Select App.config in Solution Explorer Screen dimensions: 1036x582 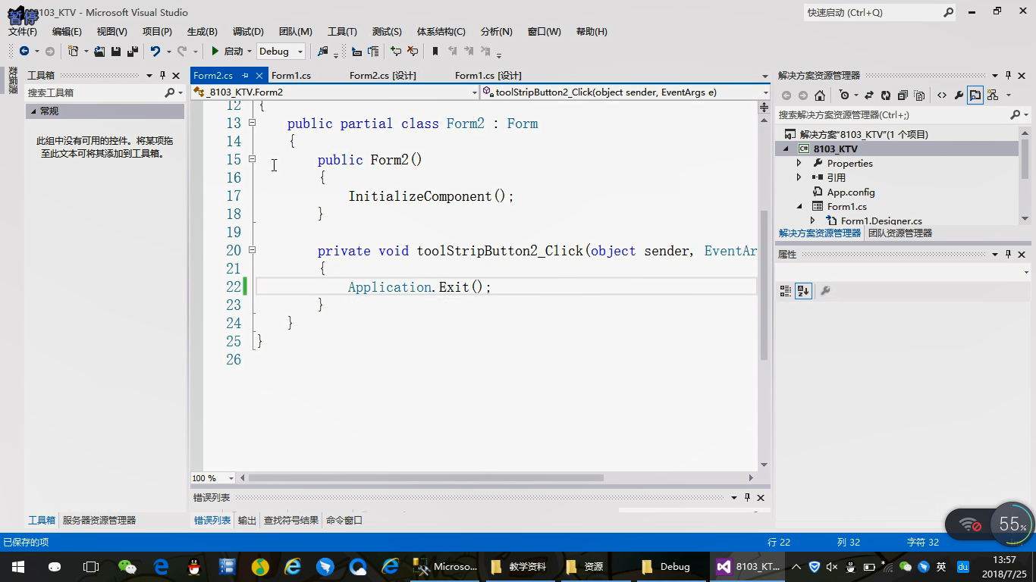click(x=851, y=192)
